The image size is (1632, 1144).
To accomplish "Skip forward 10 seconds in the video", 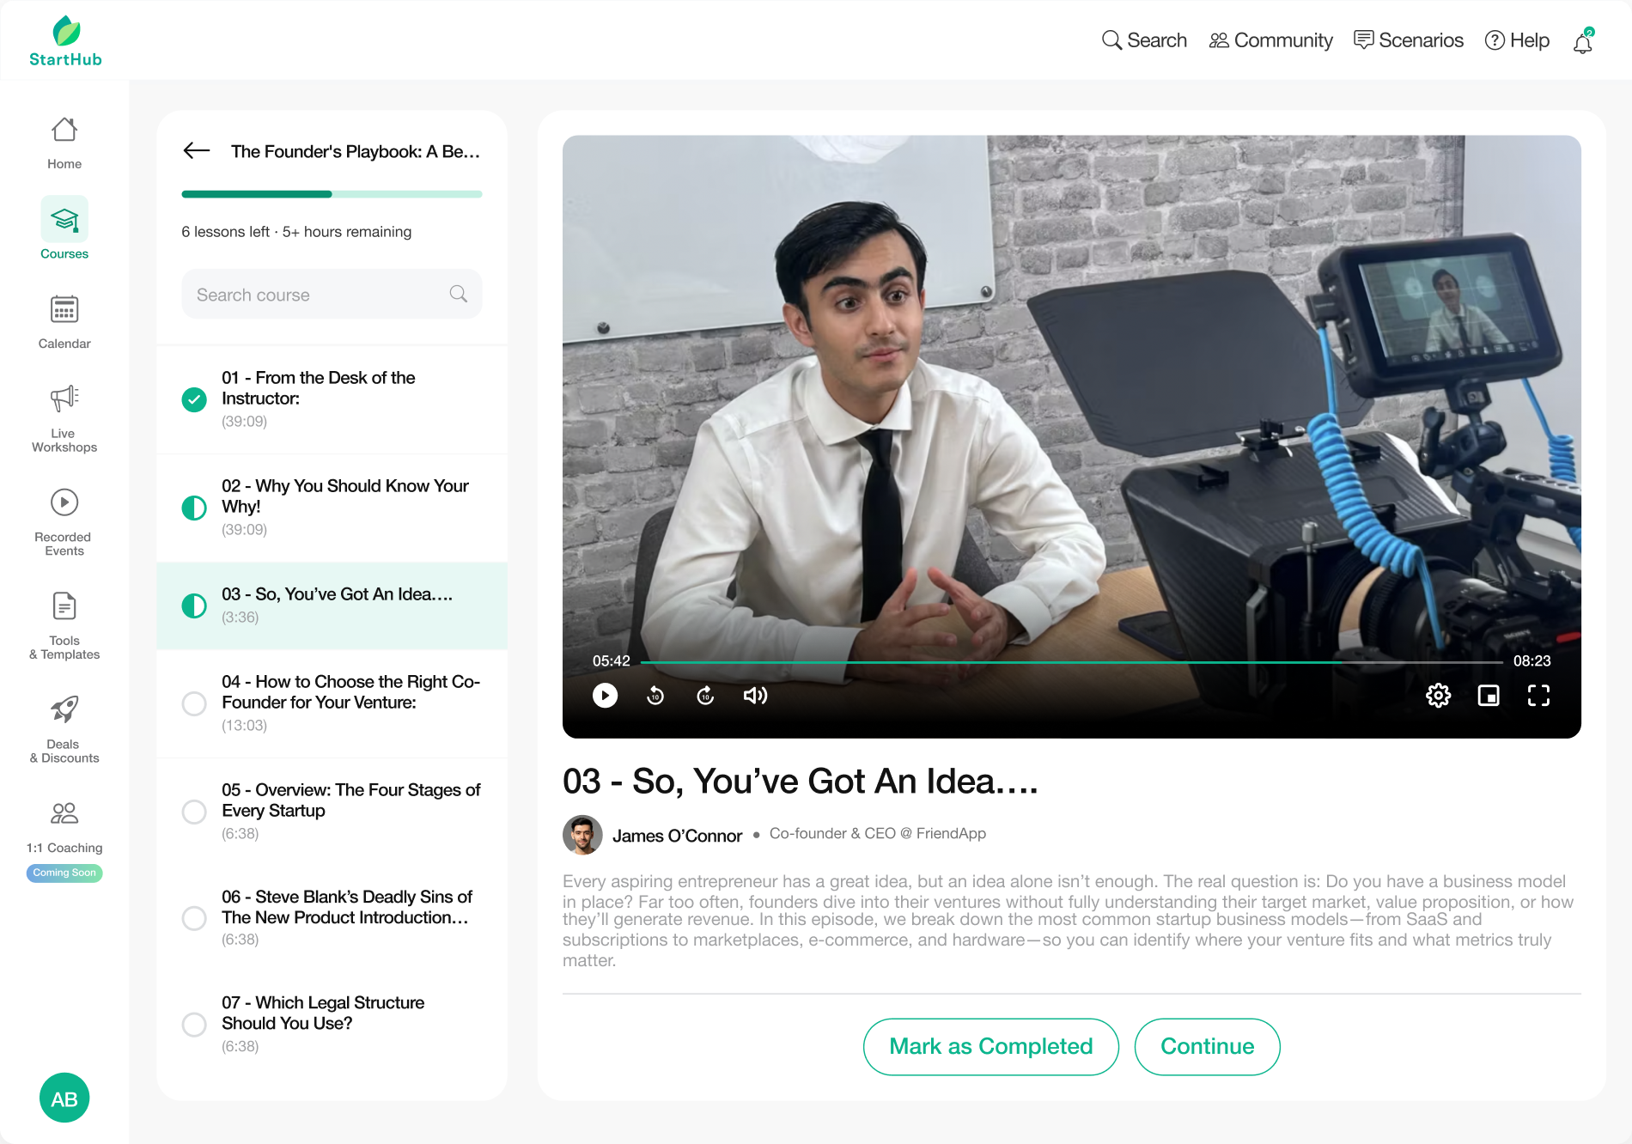I will [x=704, y=696].
